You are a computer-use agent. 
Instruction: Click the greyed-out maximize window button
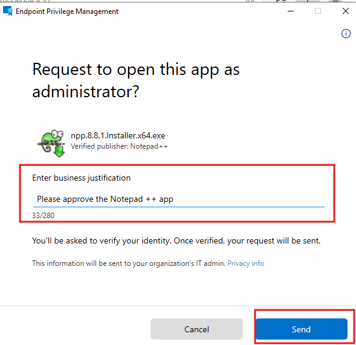[318, 11]
